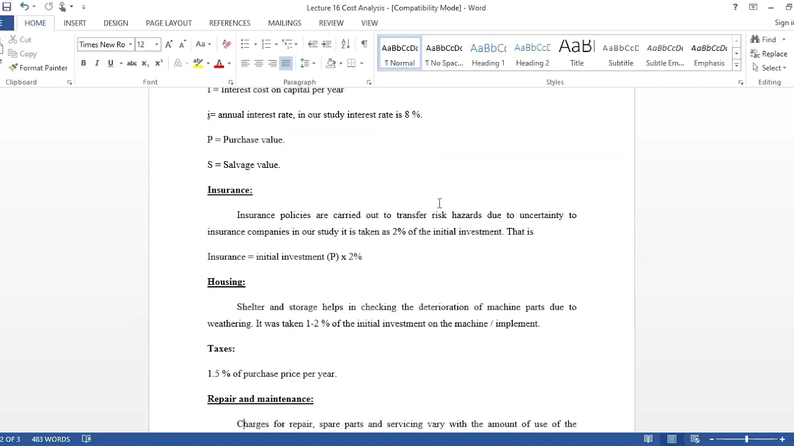The height and width of the screenshot is (446, 794).
Task: Open the Styles pane launcher
Action: [x=741, y=82]
